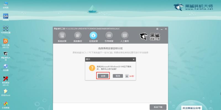Launch 分区工具 (Alt+D) shortcut
The height and width of the screenshot is (110, 221).
point(6,43)
